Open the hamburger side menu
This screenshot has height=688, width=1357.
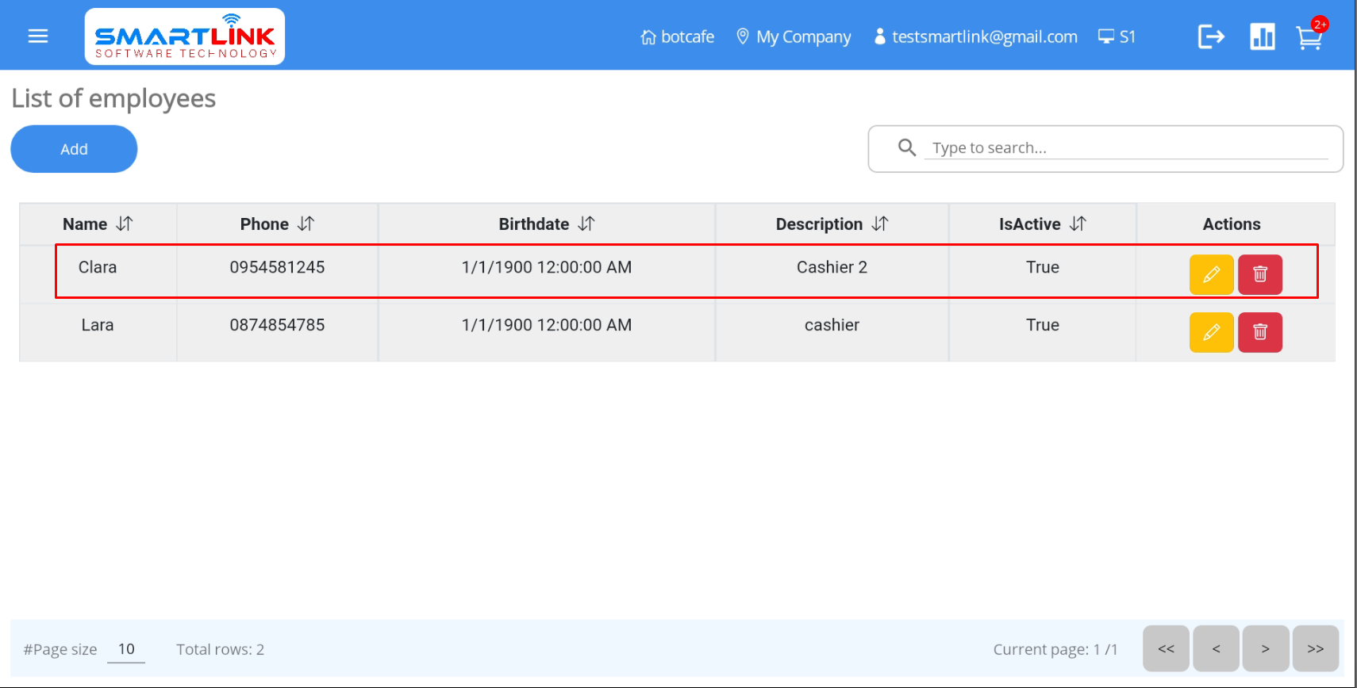click(x=38, y=36)
